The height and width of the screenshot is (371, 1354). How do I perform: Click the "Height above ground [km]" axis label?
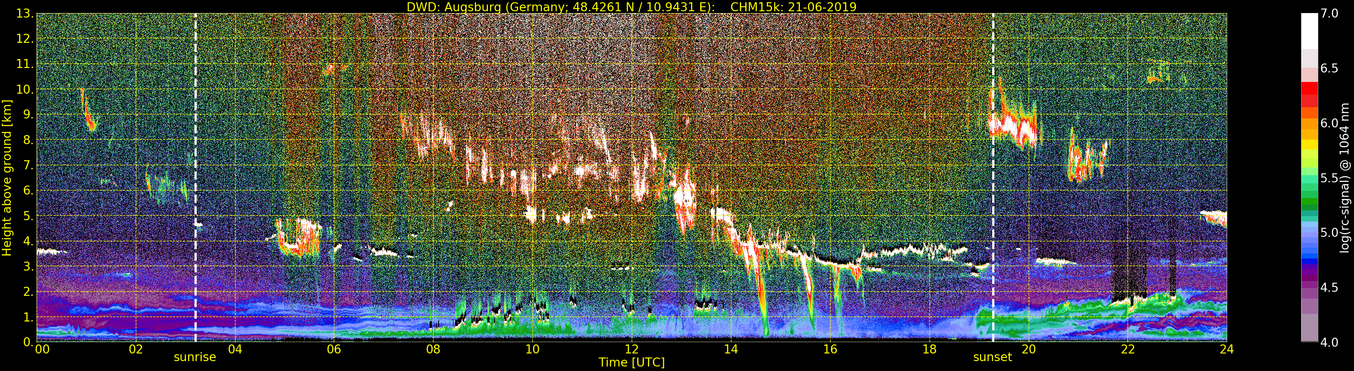pos(7,178)
